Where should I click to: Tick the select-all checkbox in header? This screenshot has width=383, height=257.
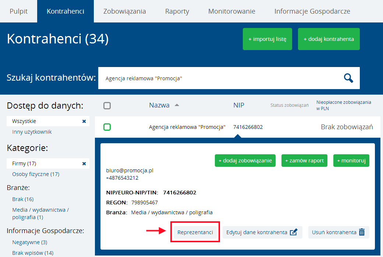click(x=107, y=106)
